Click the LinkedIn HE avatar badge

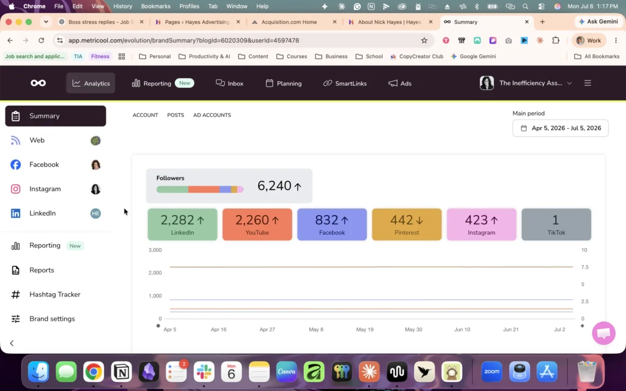click(95, 213)
